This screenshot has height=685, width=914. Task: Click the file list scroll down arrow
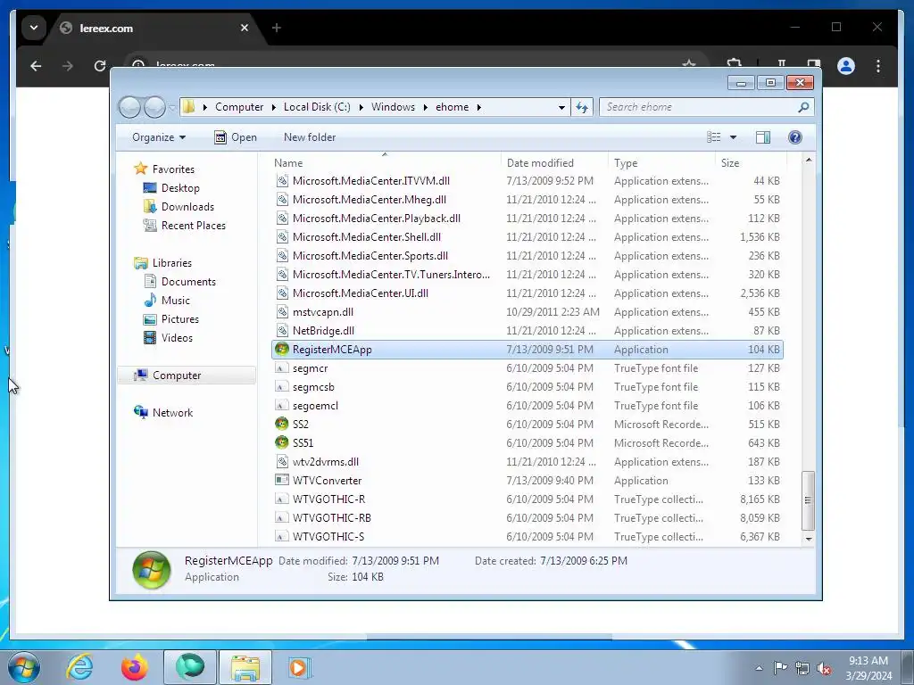[x=809, y=539]
